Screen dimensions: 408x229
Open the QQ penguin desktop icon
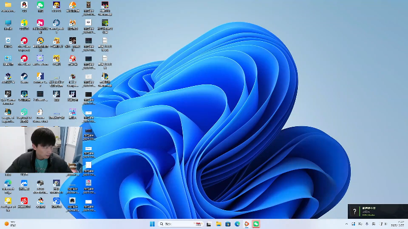24,5
